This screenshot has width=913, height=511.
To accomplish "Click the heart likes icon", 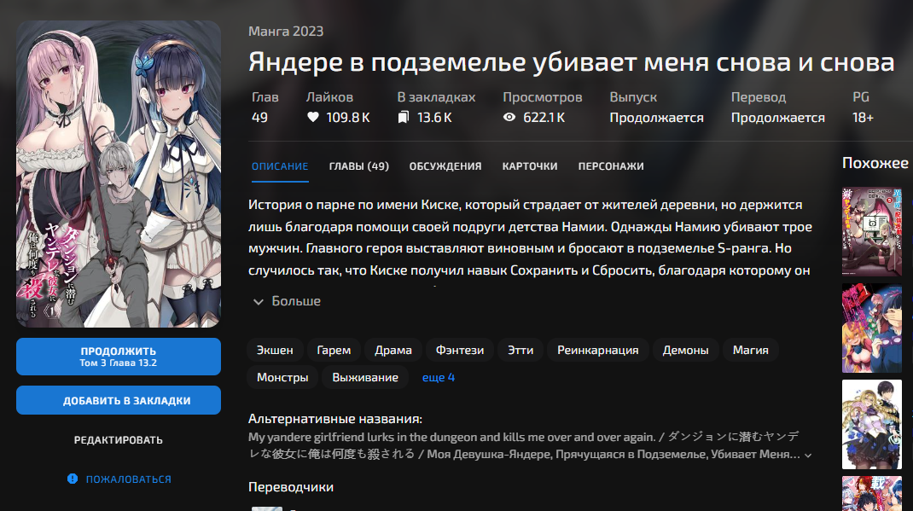I will (312, 117).
